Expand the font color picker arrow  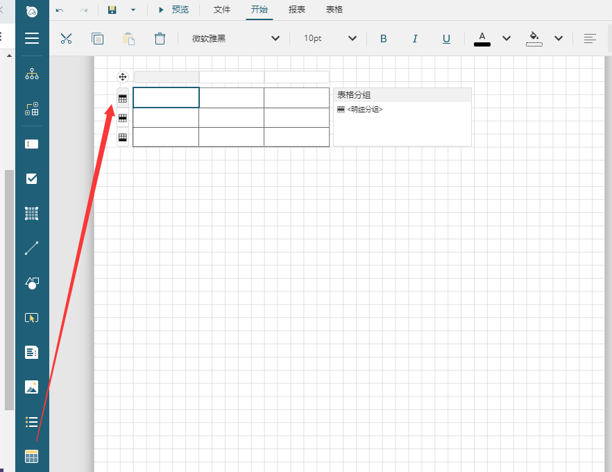click(x=507, y=38)
